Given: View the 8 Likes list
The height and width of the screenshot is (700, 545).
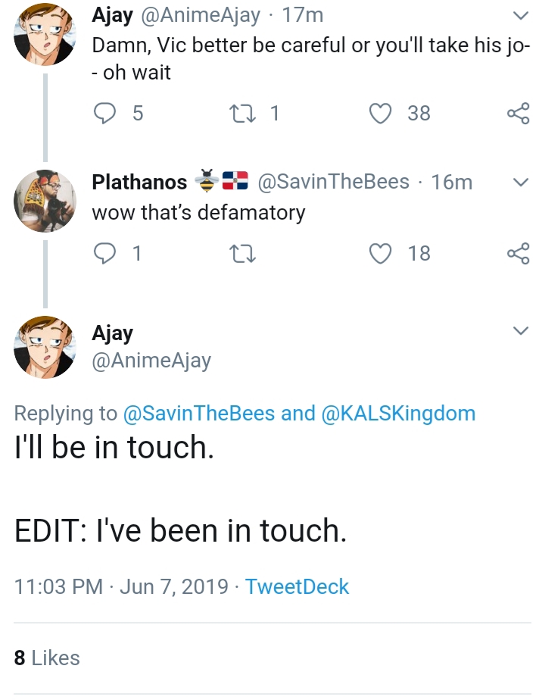Looking at the screenshot, I should tap(47, 658).
